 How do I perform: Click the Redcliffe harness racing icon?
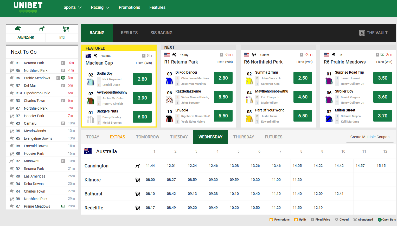pos(138,208)
